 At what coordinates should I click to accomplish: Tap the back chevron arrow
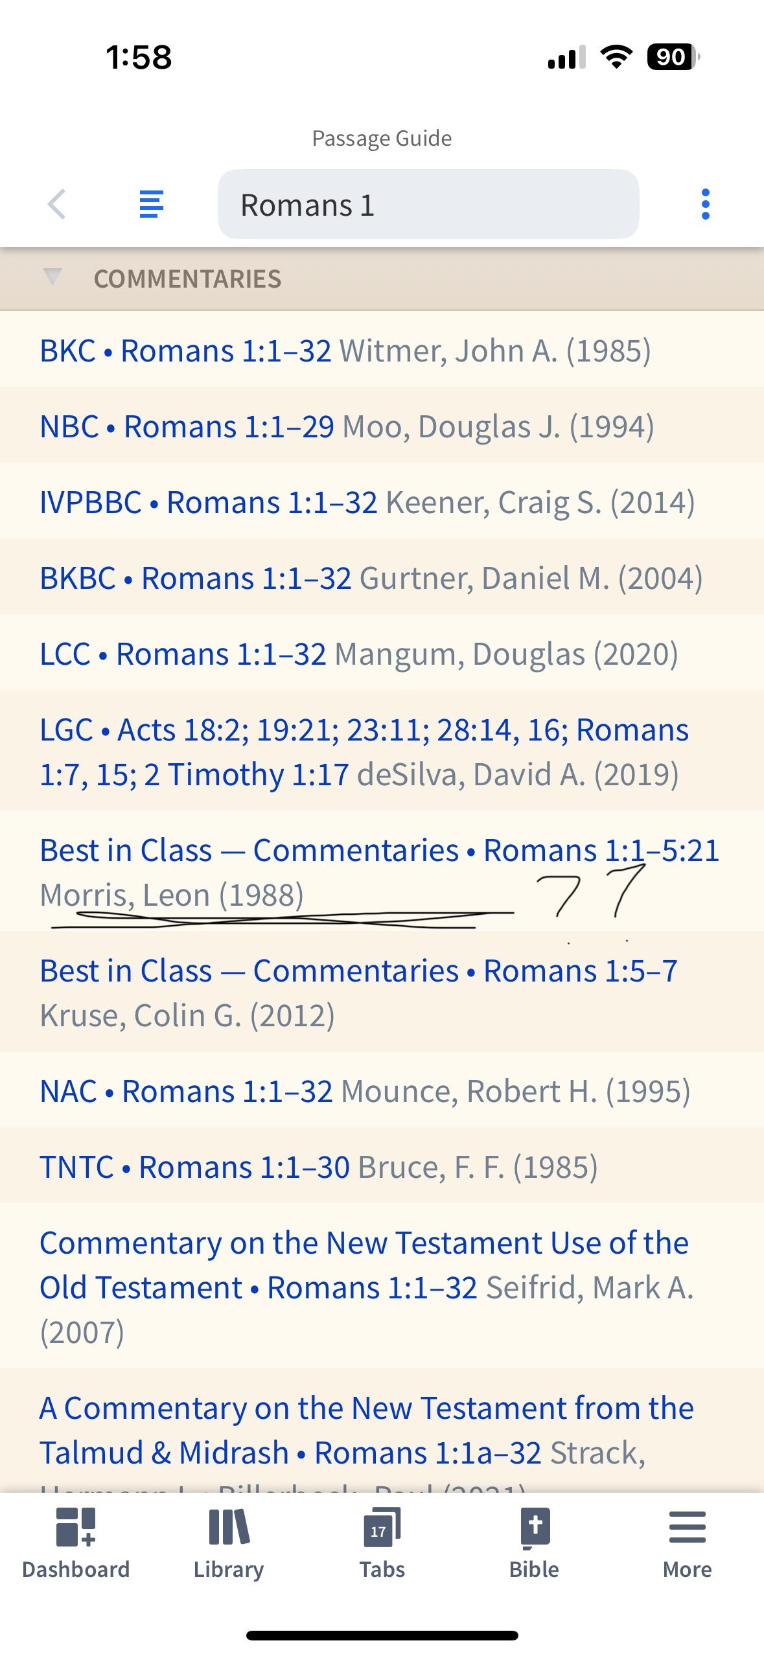point(57,205)
